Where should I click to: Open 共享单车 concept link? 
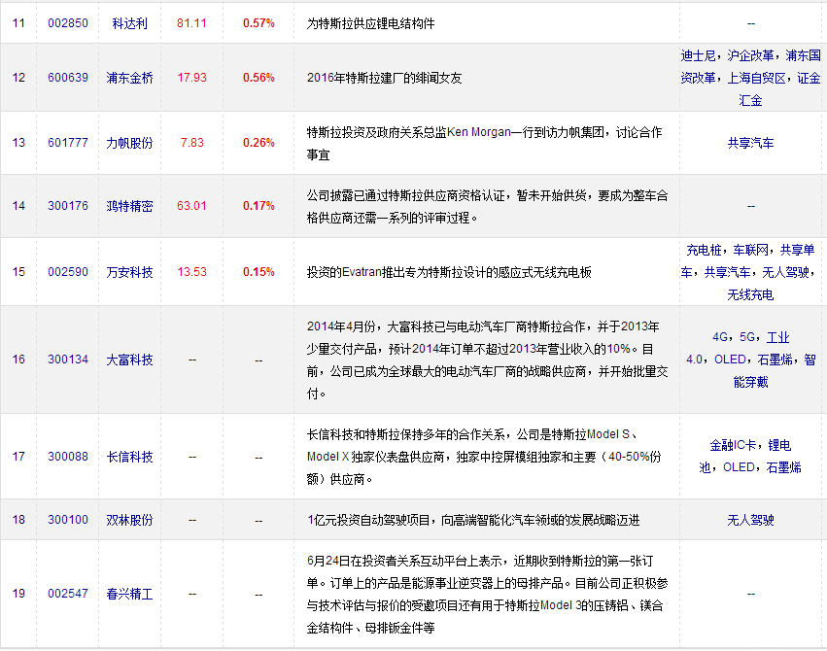[x=750, y=261]
